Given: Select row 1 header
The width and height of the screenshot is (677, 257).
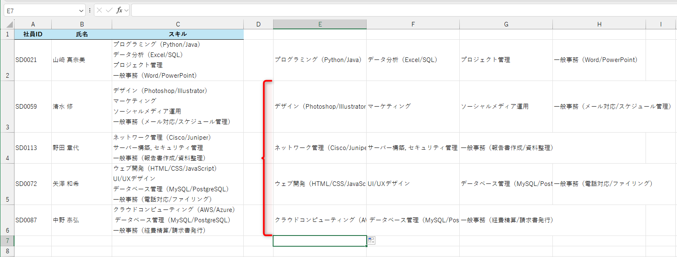Looking at the screenshot, I should coord(7,34).
